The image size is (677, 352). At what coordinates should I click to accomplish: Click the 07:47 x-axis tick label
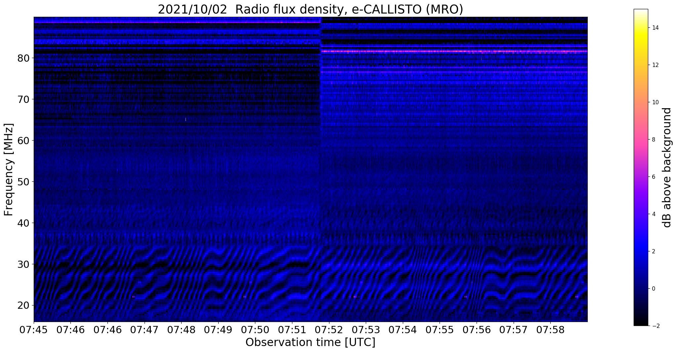[145, 330]
